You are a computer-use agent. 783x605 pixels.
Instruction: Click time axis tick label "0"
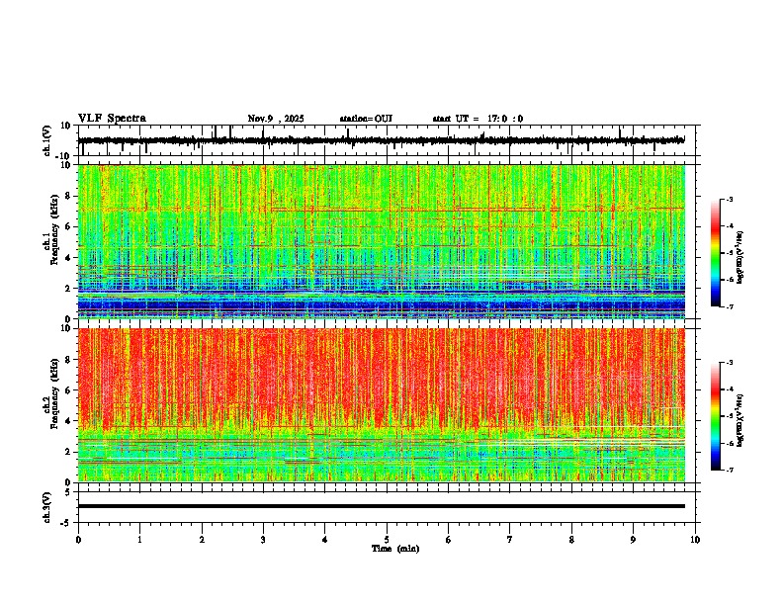pos(78,540)
